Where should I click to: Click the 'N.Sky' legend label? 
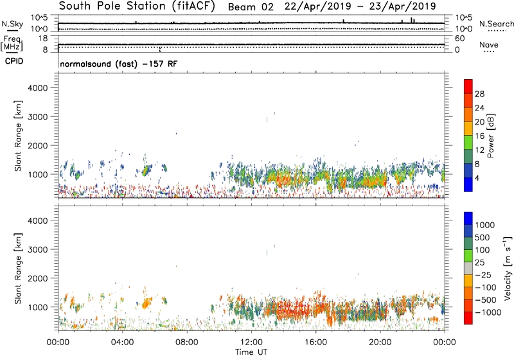point(12,24)
